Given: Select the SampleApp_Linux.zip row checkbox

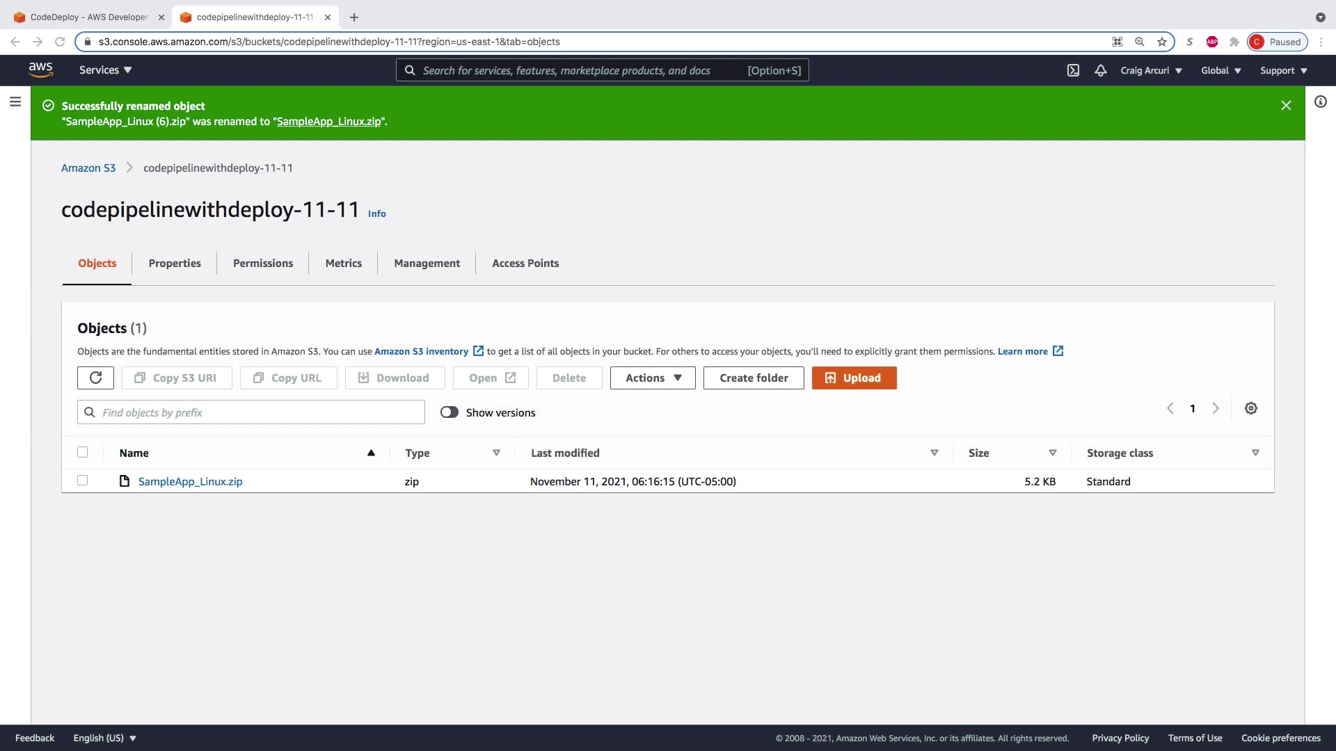Looking at the screenshot, I should coord(83,481).
